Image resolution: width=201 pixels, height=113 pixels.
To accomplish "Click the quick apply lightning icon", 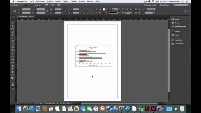I will tap(185, 11).
